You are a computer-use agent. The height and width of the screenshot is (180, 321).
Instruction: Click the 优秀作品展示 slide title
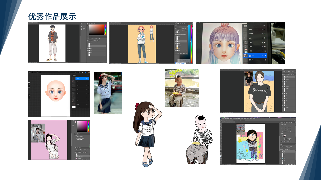point(52,17)
